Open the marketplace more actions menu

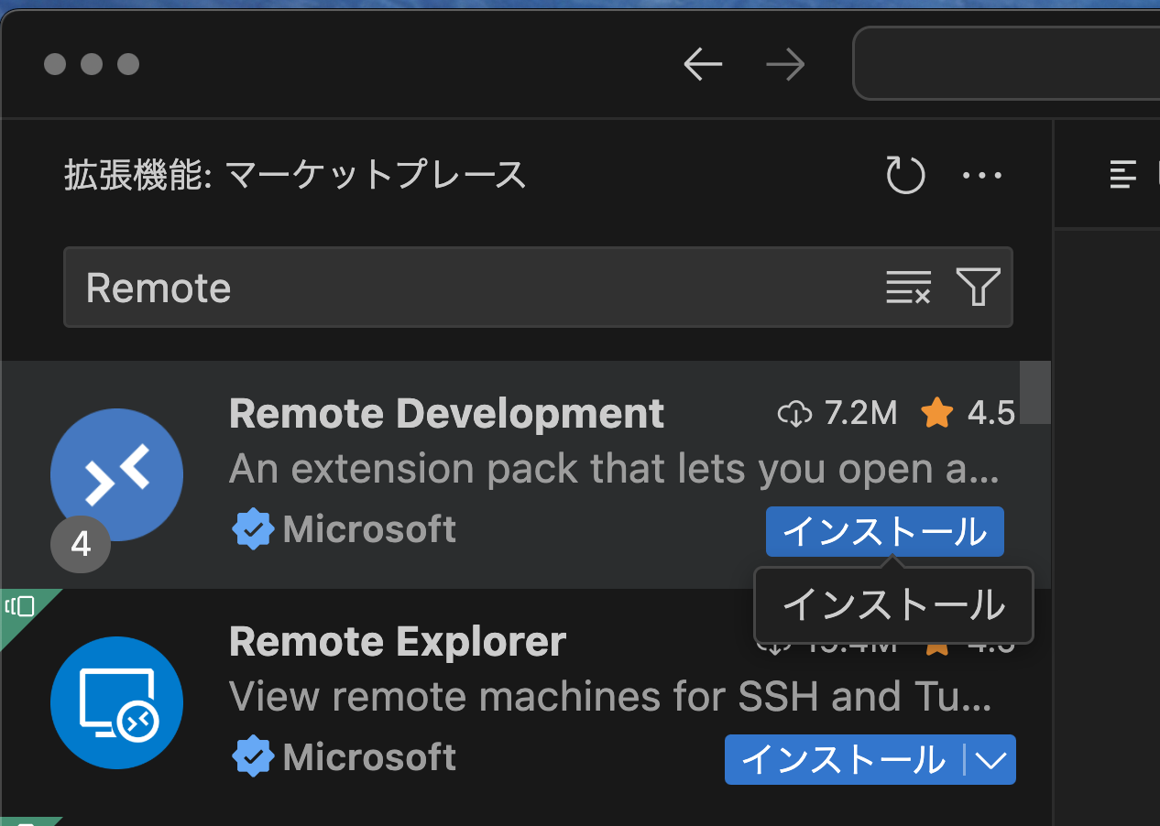click(x=982, y=175)
